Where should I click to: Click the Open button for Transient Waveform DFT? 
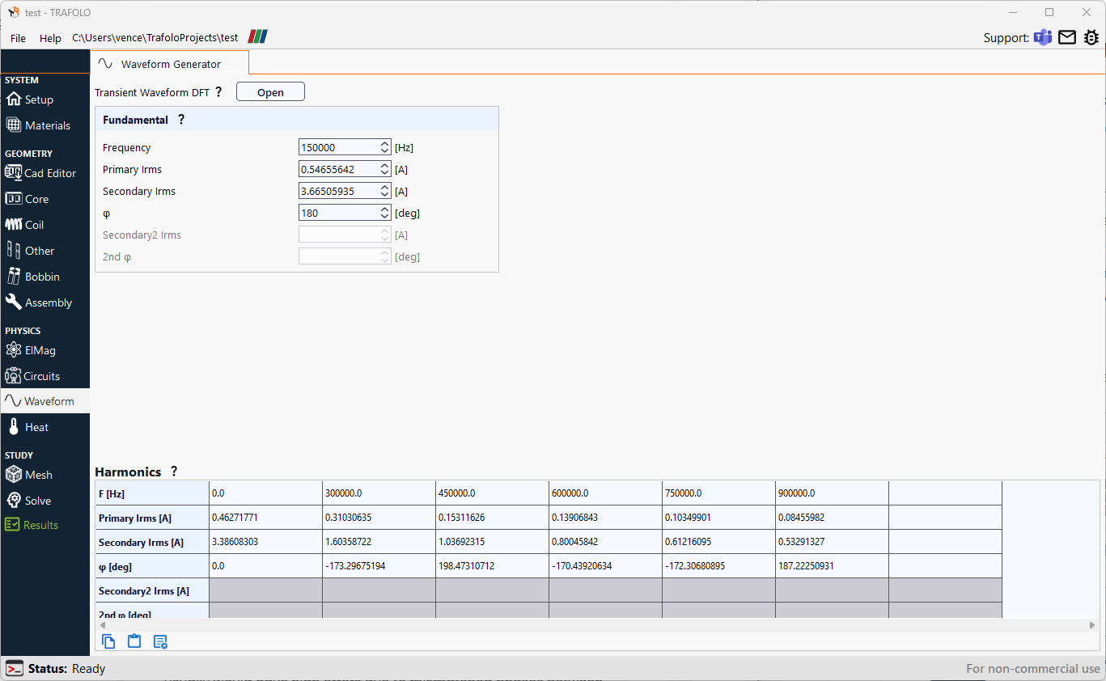[270, 92]
